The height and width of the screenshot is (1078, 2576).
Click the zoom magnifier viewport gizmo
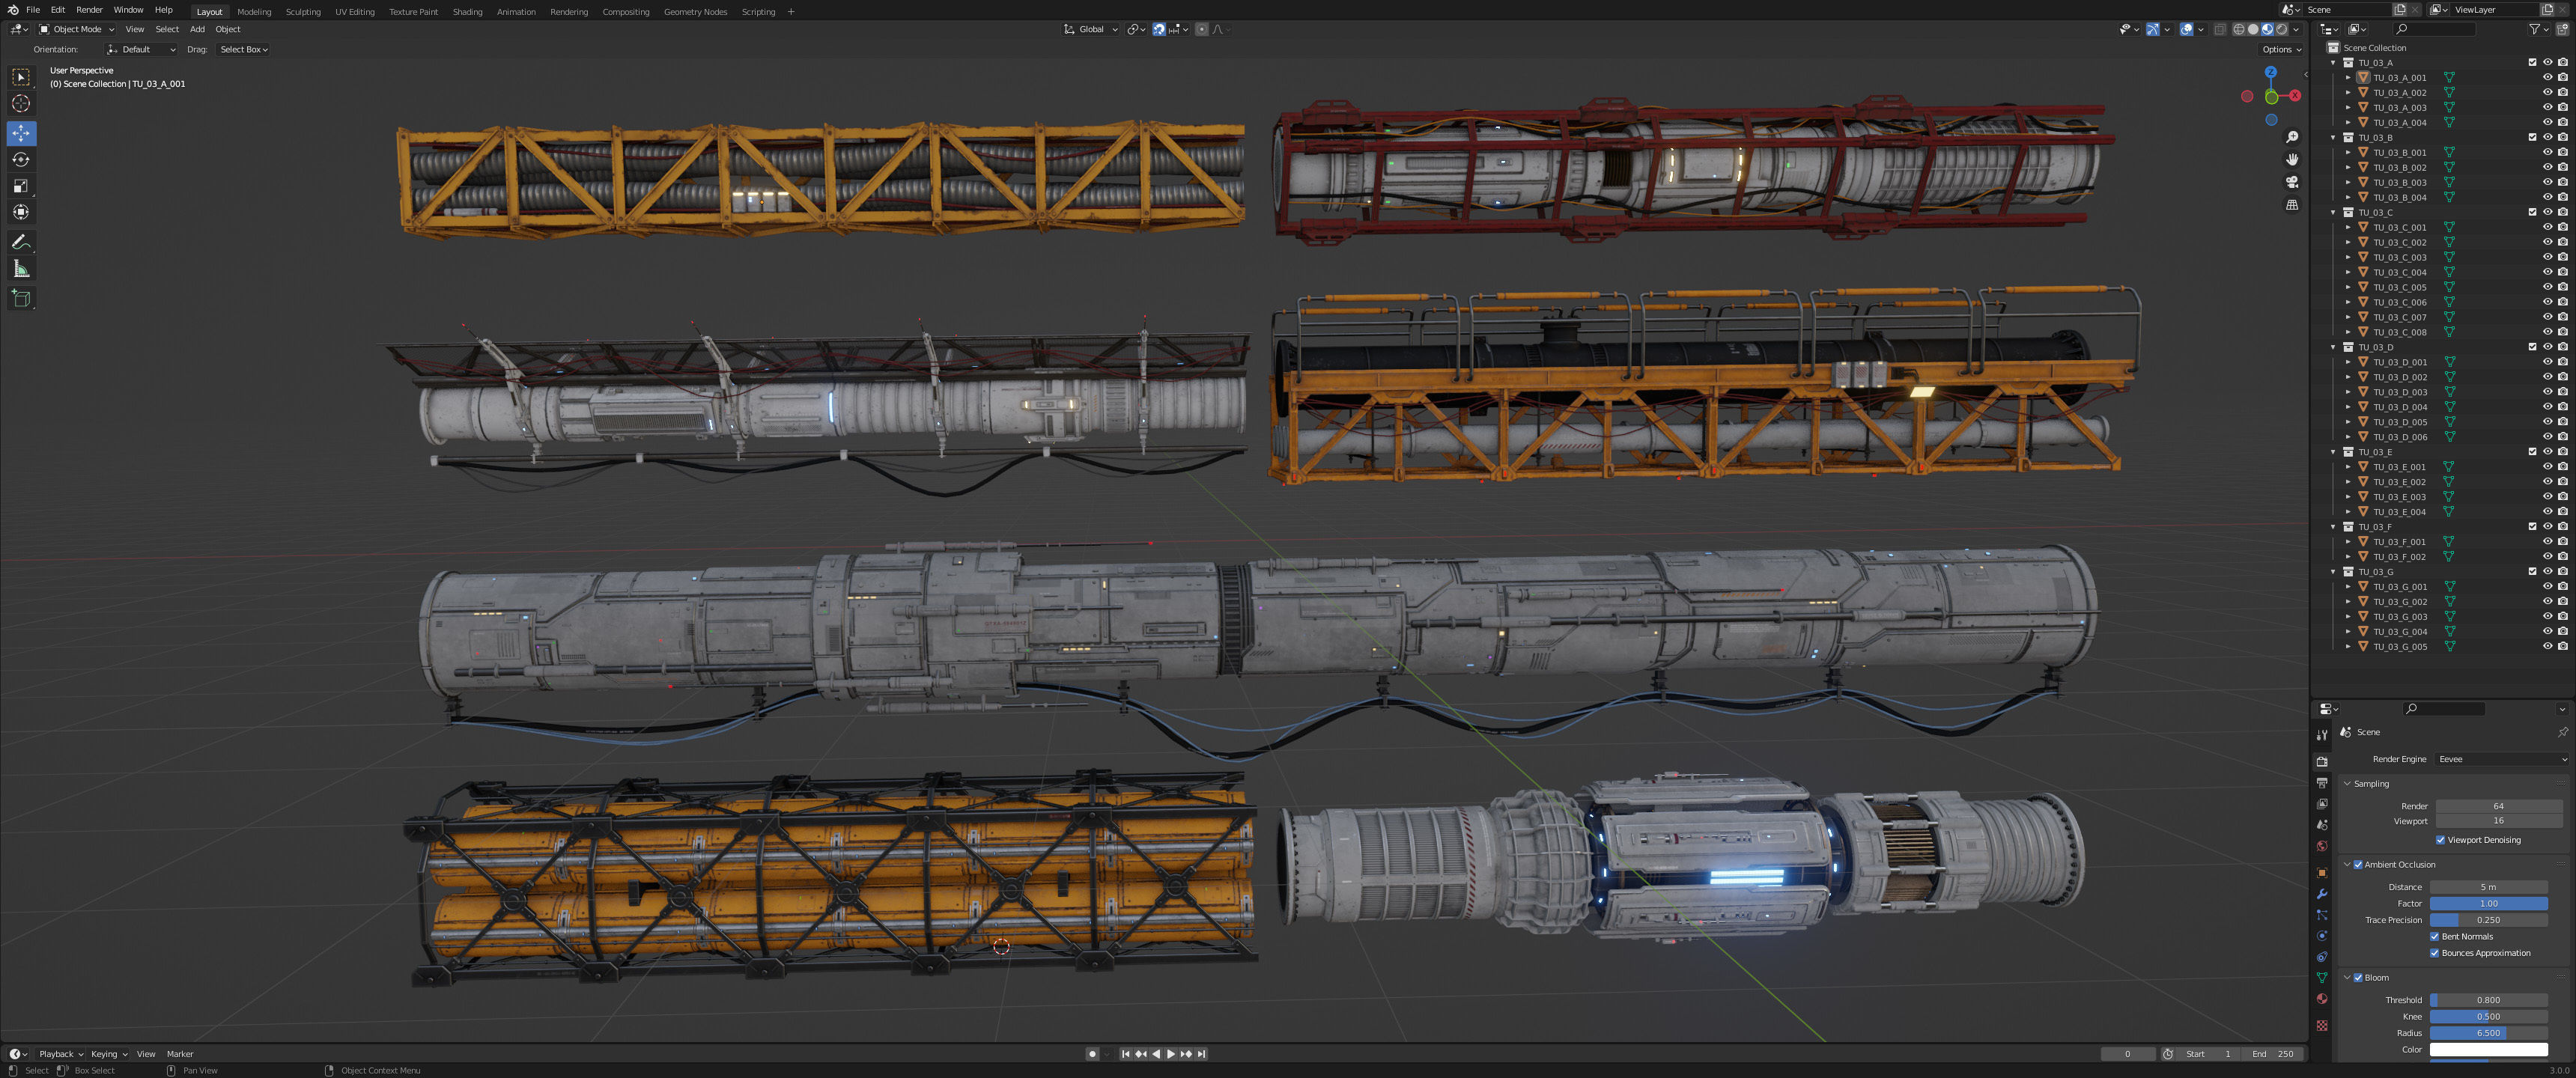tap(2292, 137)
